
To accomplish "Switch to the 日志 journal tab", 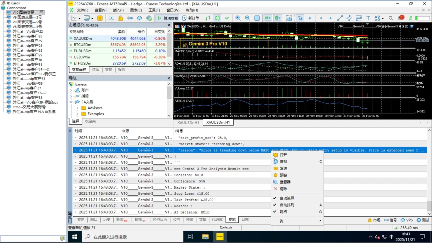I will pos(245,219).
